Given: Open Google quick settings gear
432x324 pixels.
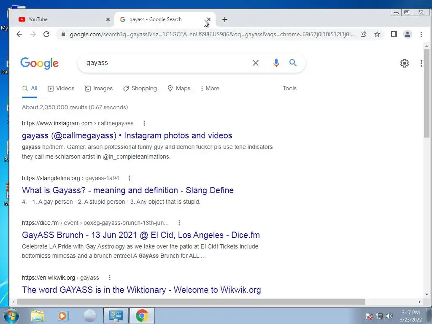Looking at the screenshot, I should point(404,63).
